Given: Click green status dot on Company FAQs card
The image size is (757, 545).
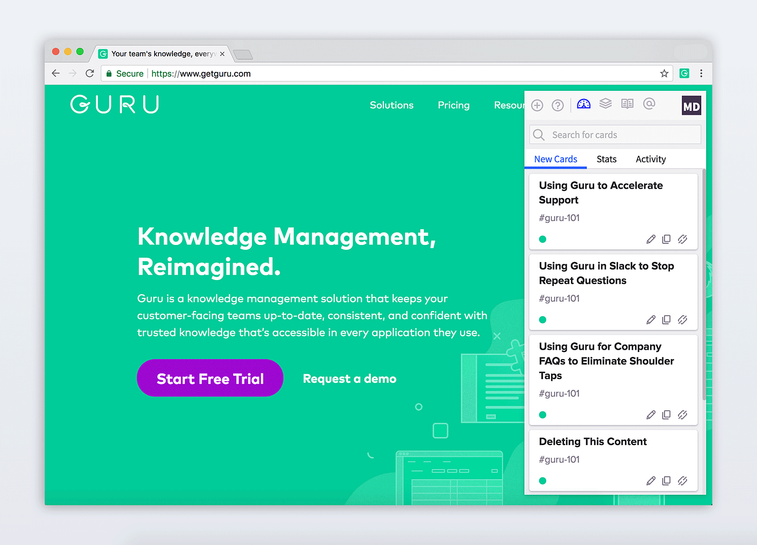Looking at the screenshot, I should pyautogui.click(x=543, y=415).
